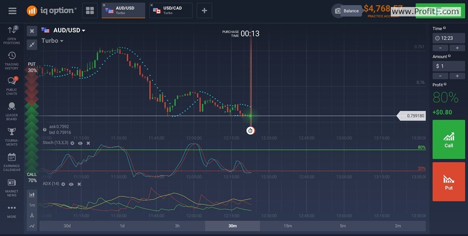Image resolution: width=468 pixels, height=236 pixels.
Task: Click the Amount input field
Action: click(x=449, y=66)
